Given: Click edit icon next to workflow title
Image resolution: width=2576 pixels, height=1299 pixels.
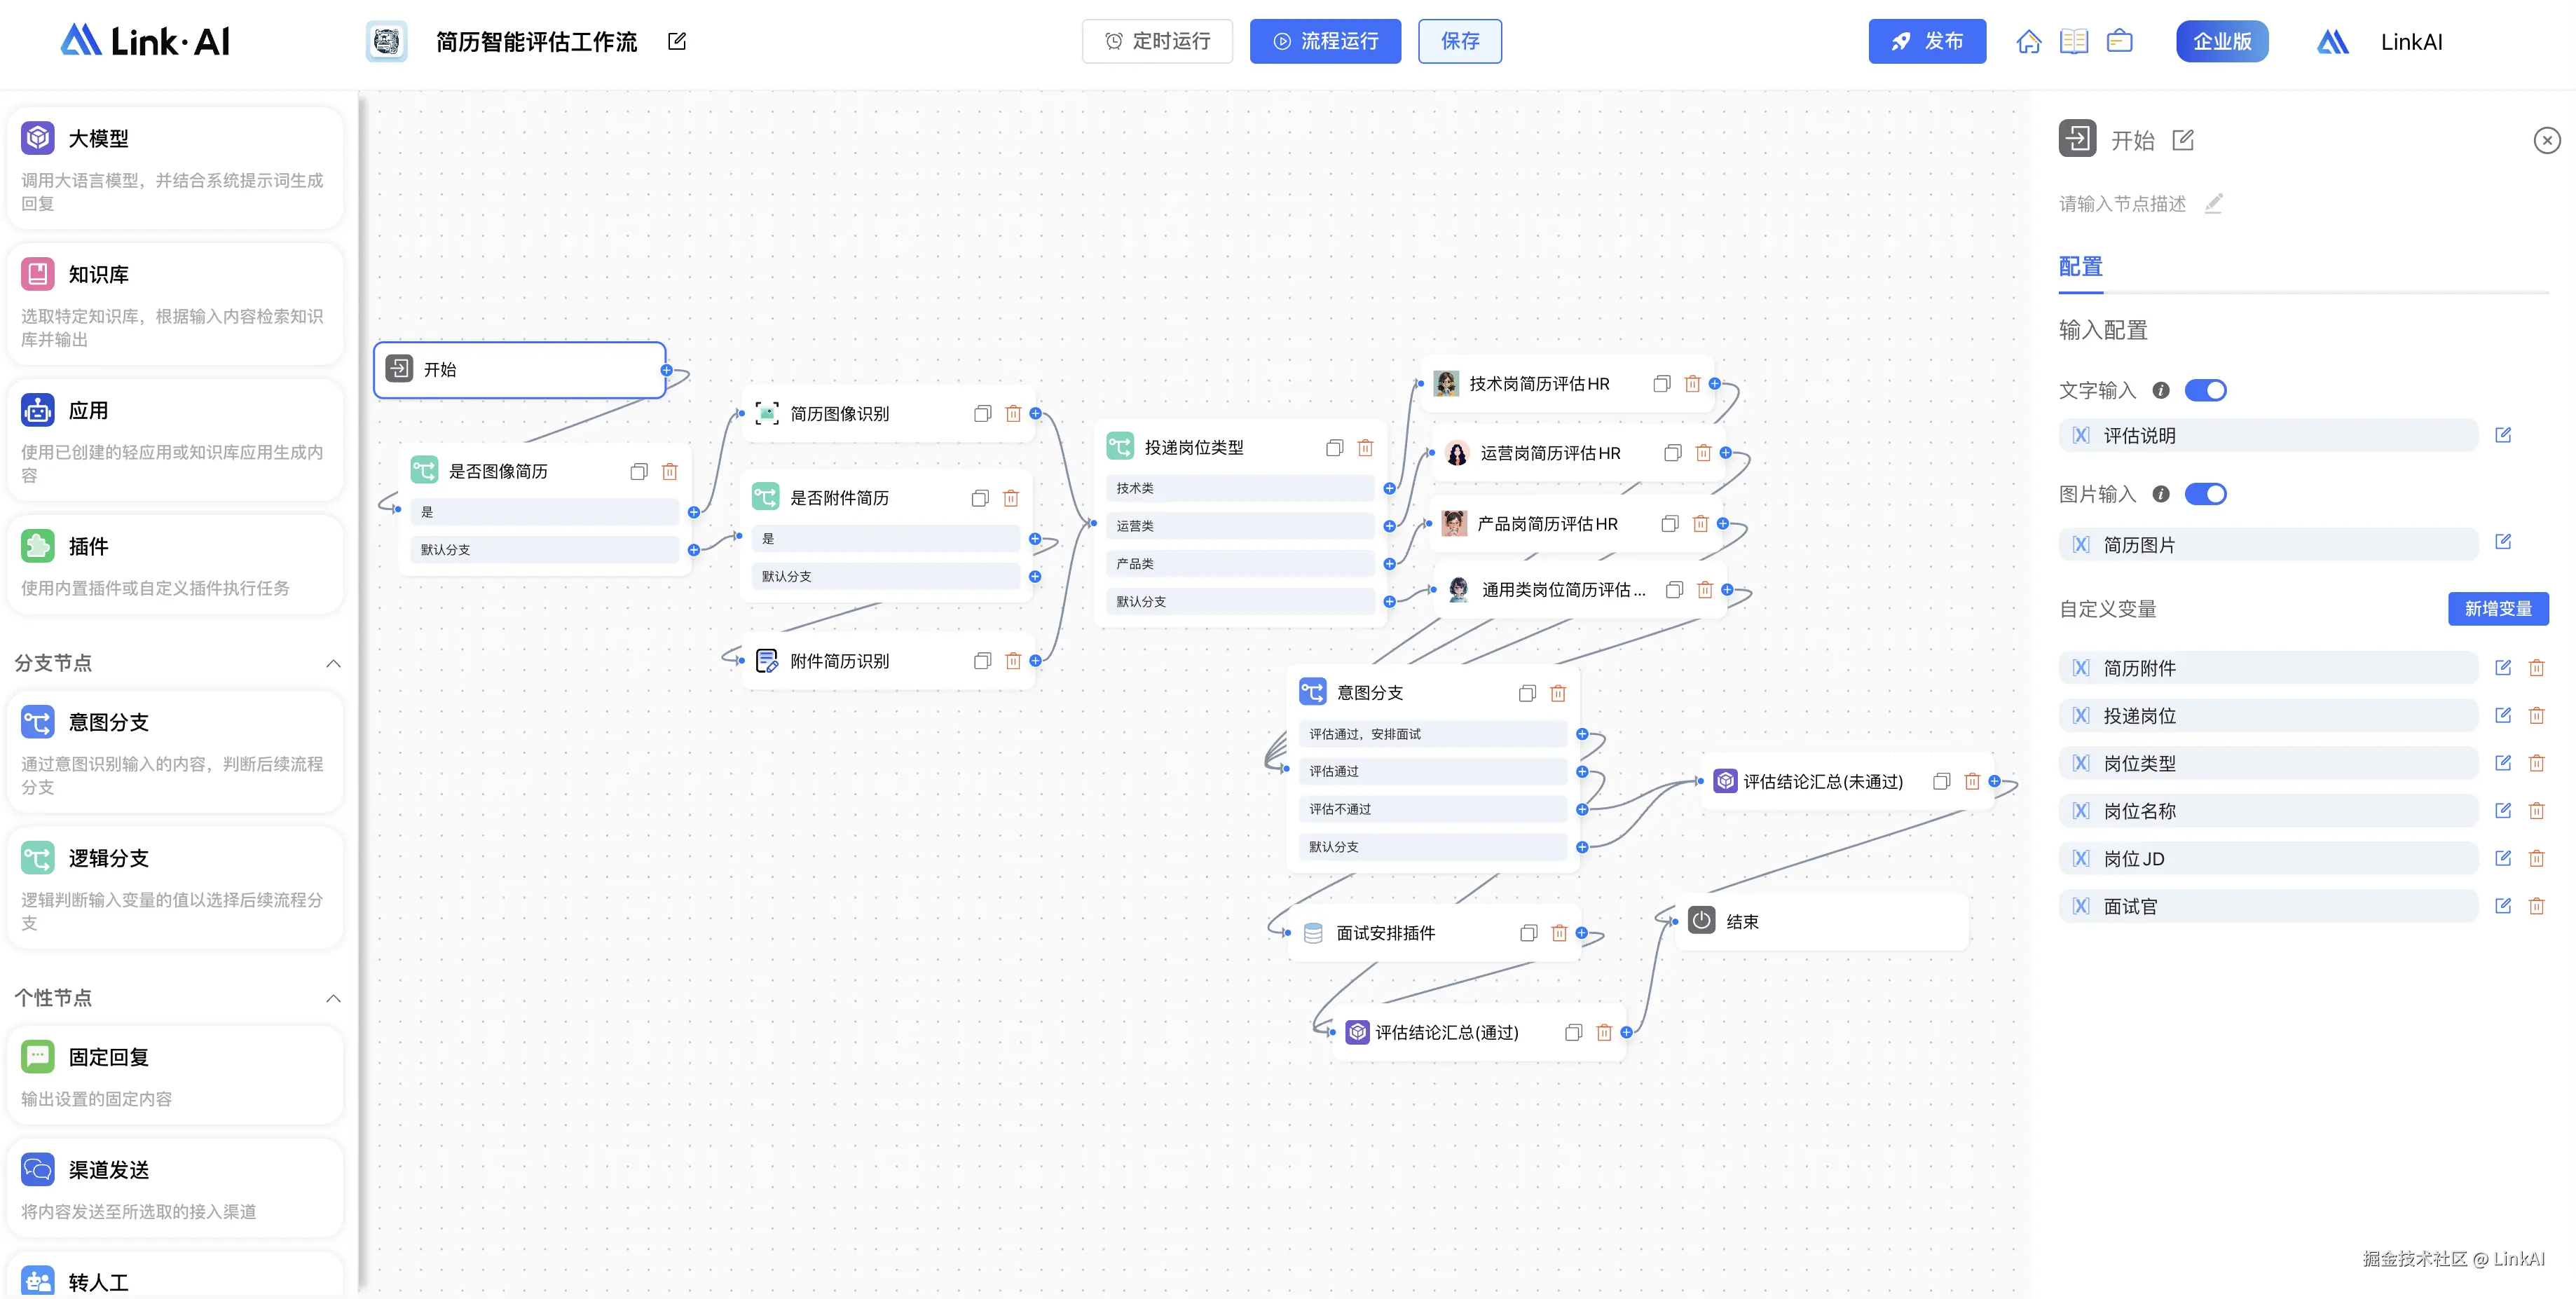Looking at the screenshot, I should point(677,41).
